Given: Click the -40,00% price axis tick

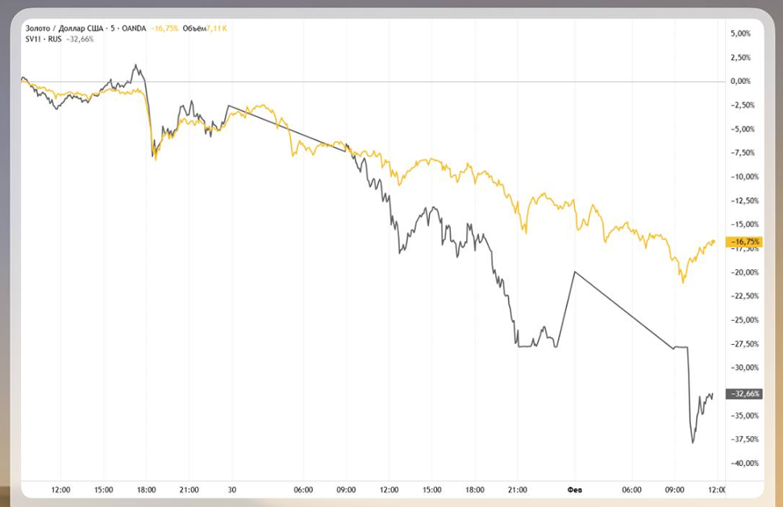Looking at the screenshot, I should click(x=744, y=463).
